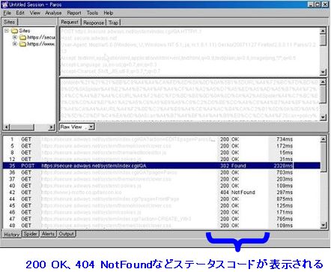Select history row 47 GET 765ms

pos(161,219)
